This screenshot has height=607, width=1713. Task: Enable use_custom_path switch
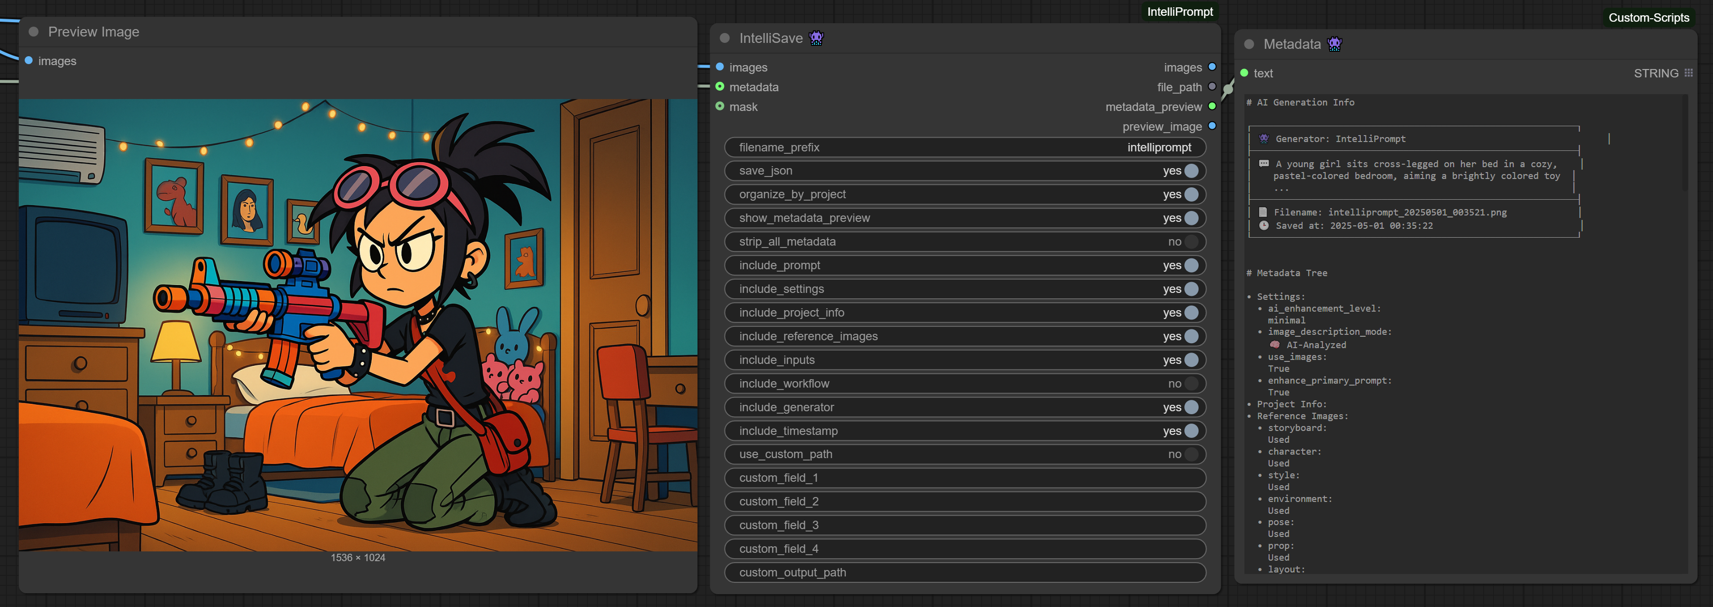point(1191,454)
